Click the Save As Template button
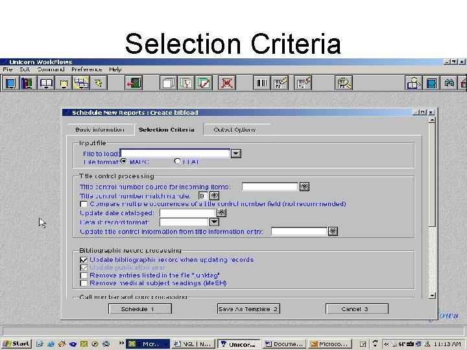This screenshot has width=467, height=350. coord(248,309)
